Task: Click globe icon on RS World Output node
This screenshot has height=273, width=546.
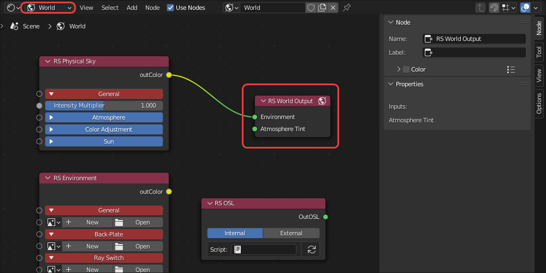Action: point(322,101)
